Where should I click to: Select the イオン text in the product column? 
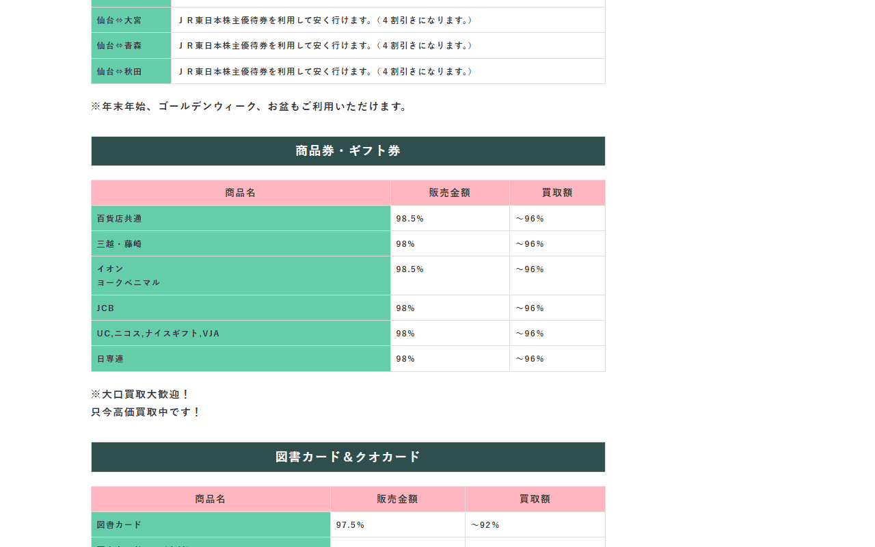click(x=110, y=269)
